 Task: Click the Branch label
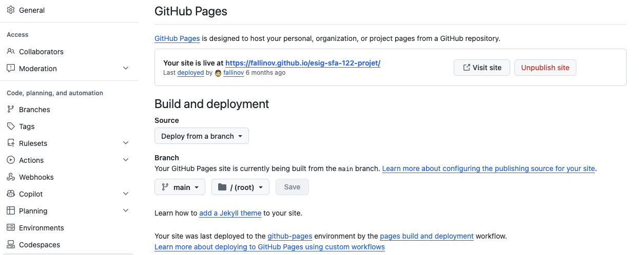tap(167, 158)
